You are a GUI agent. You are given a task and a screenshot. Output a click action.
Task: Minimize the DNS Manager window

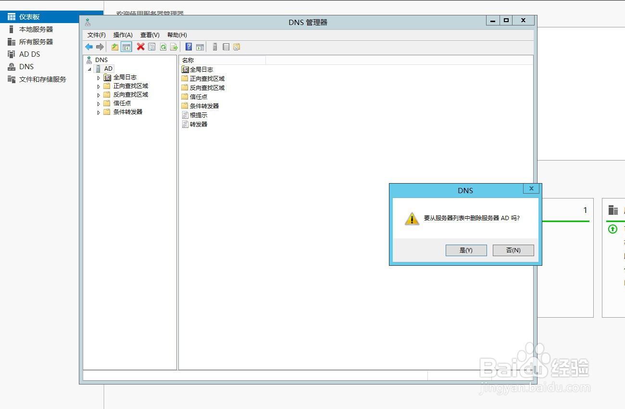pos(493,20)
